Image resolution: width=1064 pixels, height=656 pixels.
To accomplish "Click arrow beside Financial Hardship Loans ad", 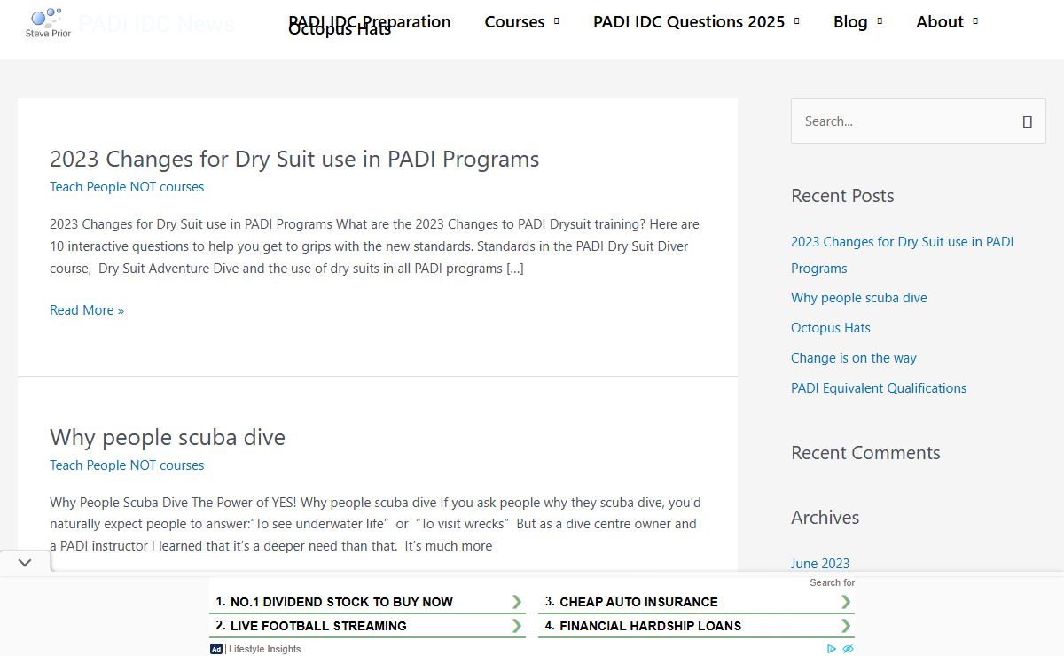I will click(x=846, y=626).
